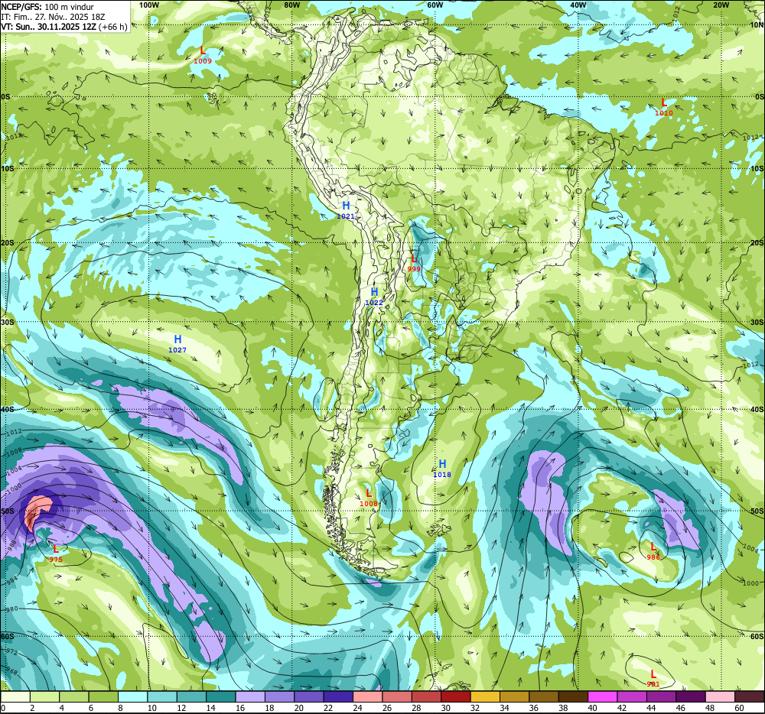This screenshot has height=714, width=765.
Task: Click the legend scale number 60
Action: pyautogui.click(x=739, y=708)
